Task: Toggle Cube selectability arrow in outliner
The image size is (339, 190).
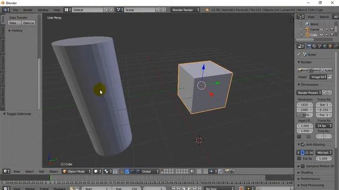Action: coord(327,35)
